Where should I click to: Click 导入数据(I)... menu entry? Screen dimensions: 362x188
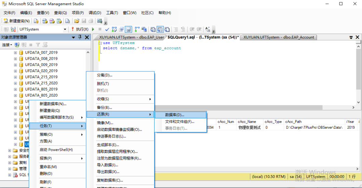[x=120, y=165]
